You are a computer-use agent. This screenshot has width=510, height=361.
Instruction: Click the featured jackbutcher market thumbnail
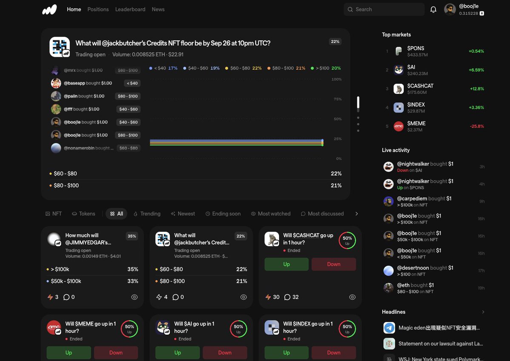tap(60, 47)
